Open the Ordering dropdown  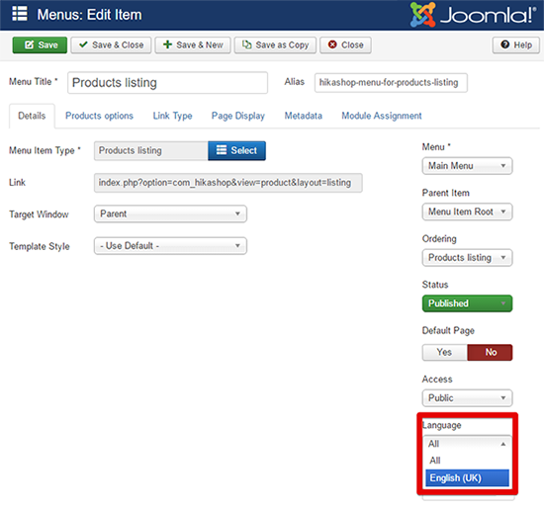click(467, 258)
